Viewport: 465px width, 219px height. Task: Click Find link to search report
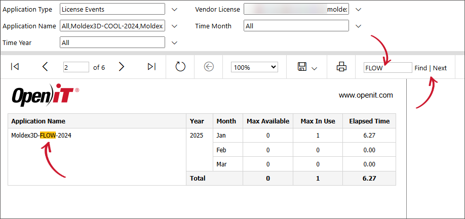420,68
